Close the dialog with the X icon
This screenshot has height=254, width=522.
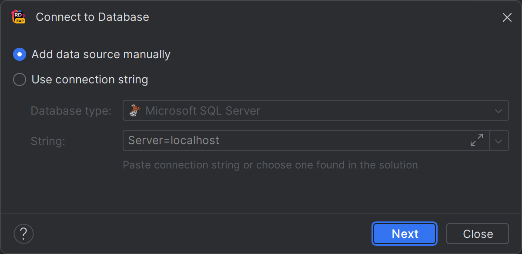click(x=507, y=17)
